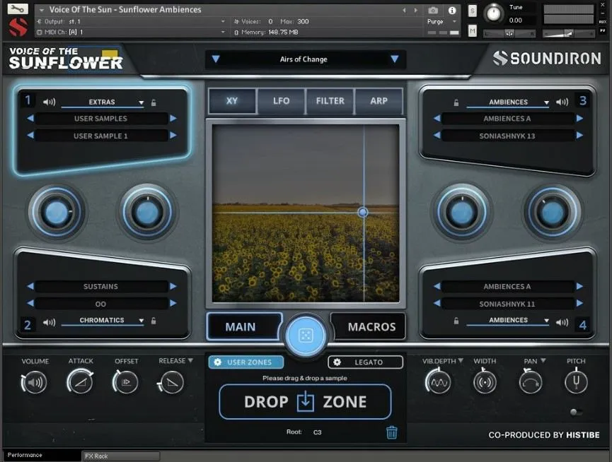Click the Vib.Depth wave knob icon
This screenshot has width=612, height=462.
click(439, 382)
